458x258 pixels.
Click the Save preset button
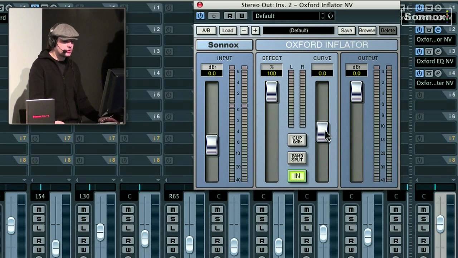pos(346,30)
